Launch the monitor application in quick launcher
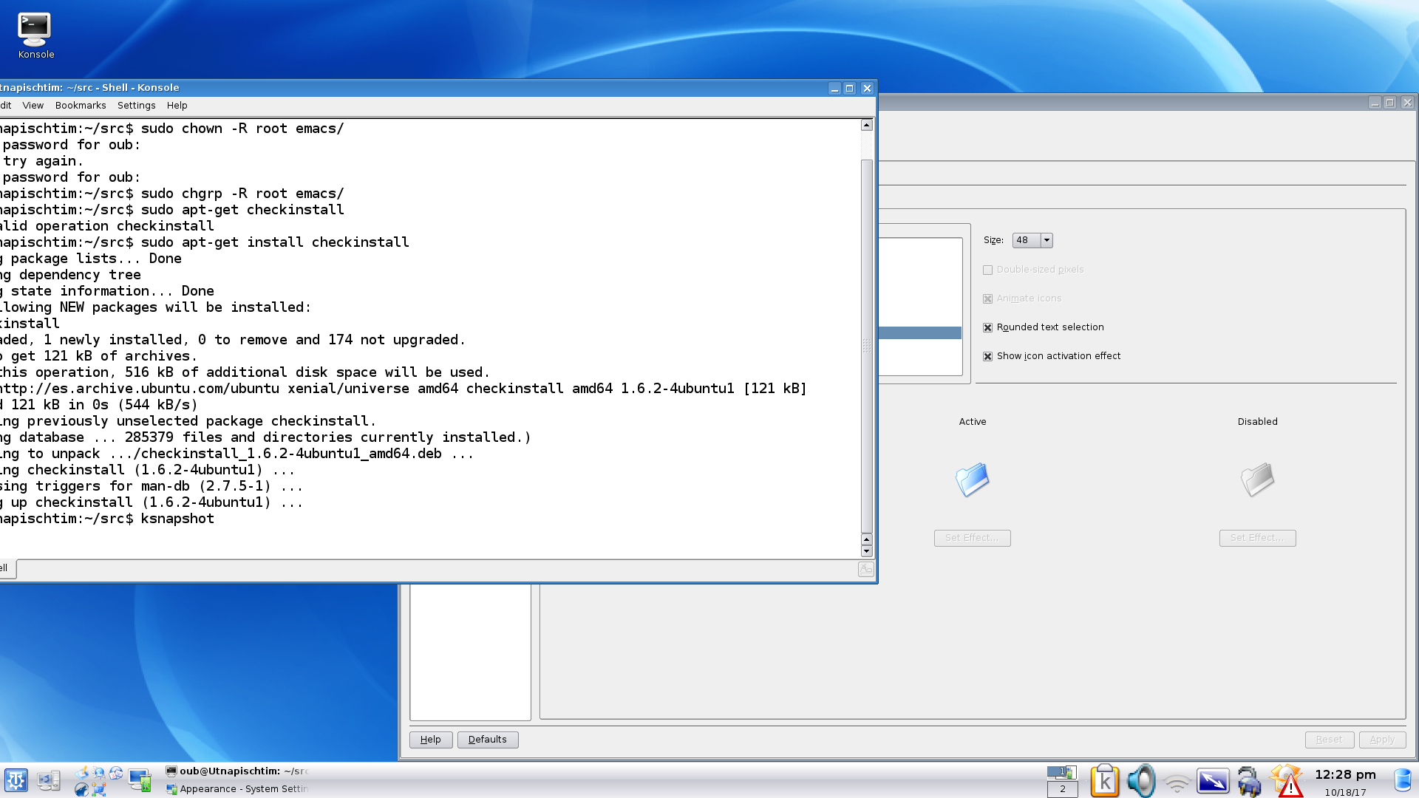The width and height of the screenshot is (1419, 798). pyautogui.click(x=140, y=780)
